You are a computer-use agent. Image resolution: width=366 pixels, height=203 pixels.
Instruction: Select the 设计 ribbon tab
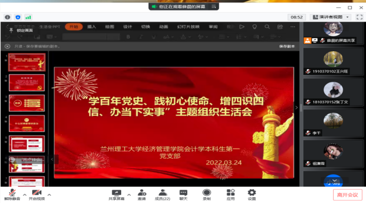127,27
